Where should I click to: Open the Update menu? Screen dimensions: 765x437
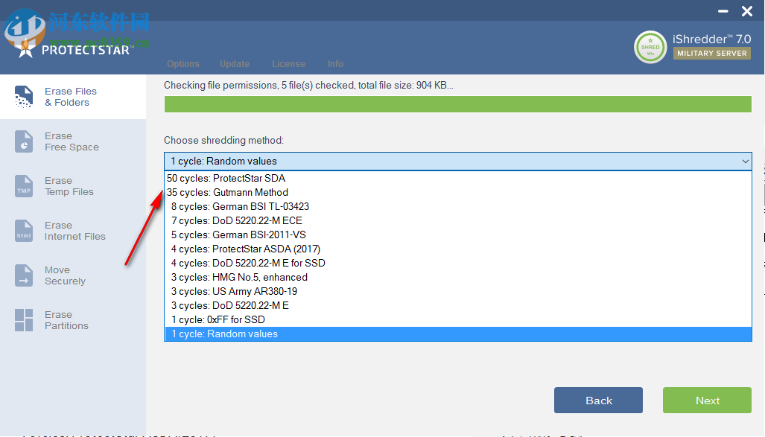(x=235, y=64)
